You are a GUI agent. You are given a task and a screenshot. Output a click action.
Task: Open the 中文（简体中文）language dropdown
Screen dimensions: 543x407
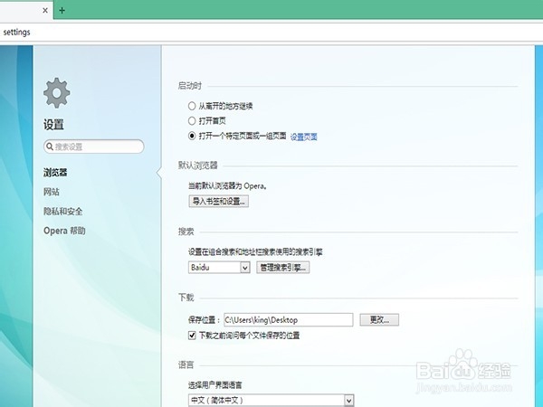point(271,401)
